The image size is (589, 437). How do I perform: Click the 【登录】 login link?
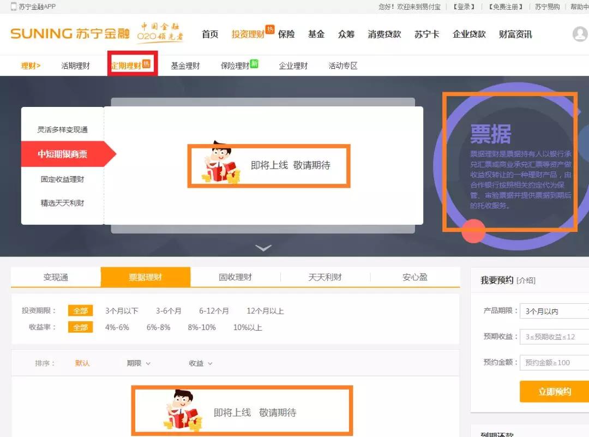click(x=465, y=6)
